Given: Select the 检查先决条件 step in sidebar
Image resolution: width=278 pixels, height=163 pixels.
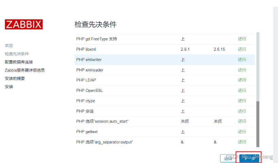Looking at the screenshot, I should (17, 54).
